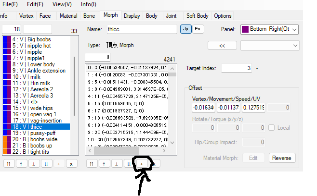The width and height of the screenshot is (317, 196).
Task: Switch to the Material tab
Action: (68, 16)
